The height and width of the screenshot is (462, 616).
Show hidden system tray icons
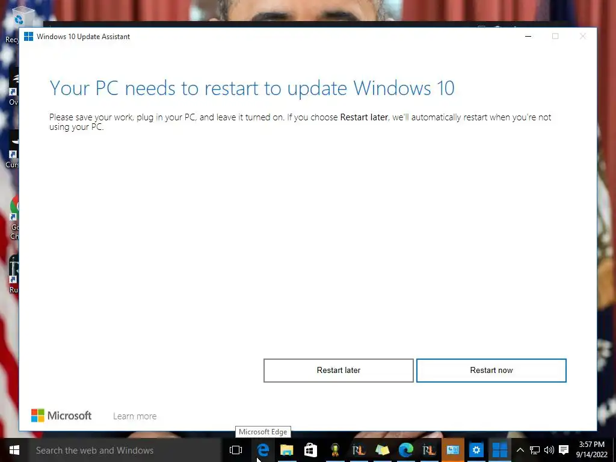520,450
